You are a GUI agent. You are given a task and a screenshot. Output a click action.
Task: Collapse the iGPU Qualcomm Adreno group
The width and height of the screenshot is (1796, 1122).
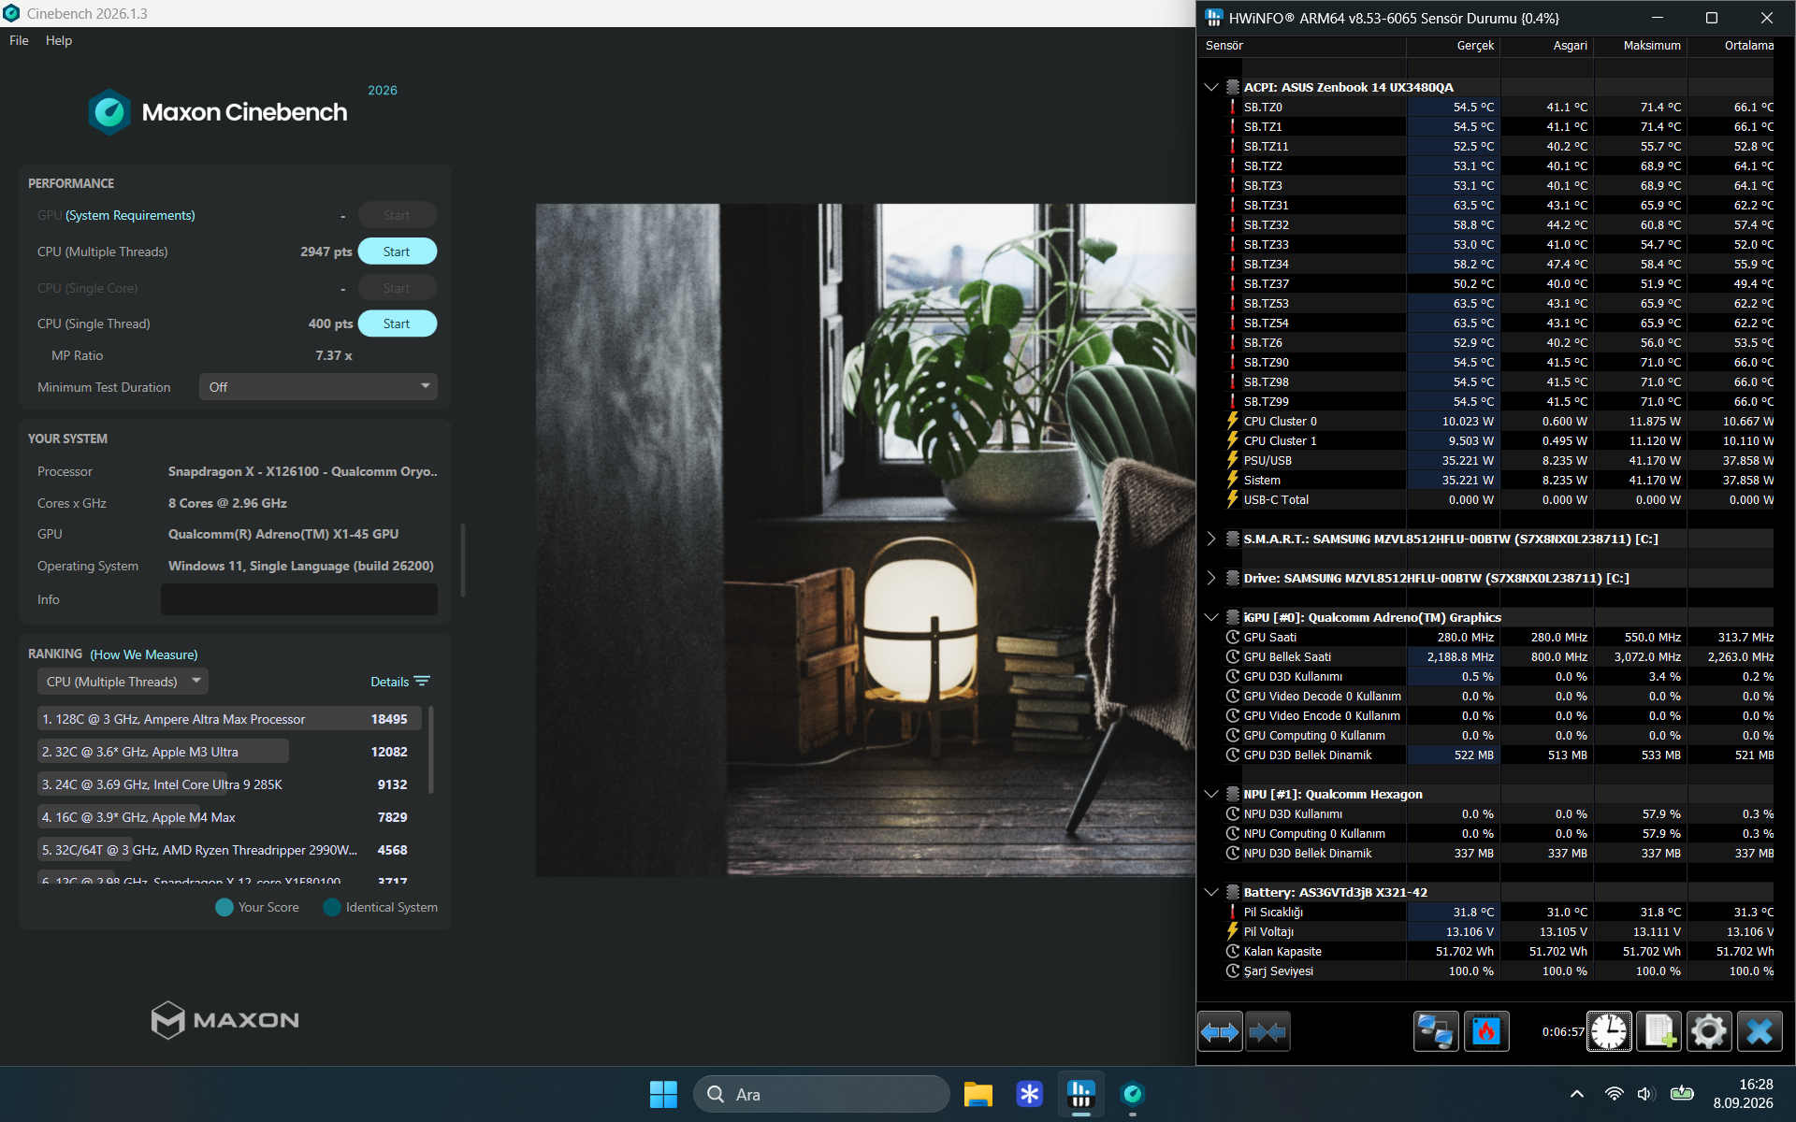point(1211,617)
